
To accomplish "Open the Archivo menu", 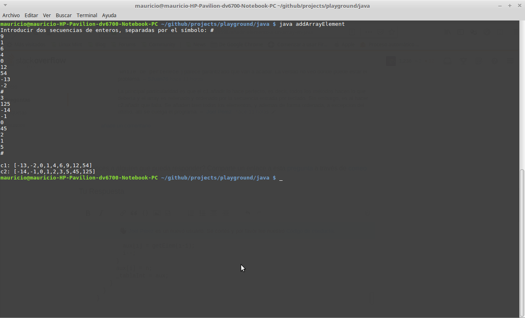I will (11, 15).
